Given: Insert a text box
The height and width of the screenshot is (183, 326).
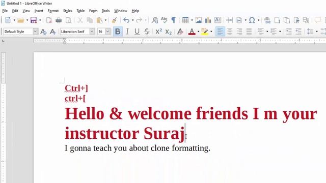Looking at the screenshot, I should (x=218, y=20).
